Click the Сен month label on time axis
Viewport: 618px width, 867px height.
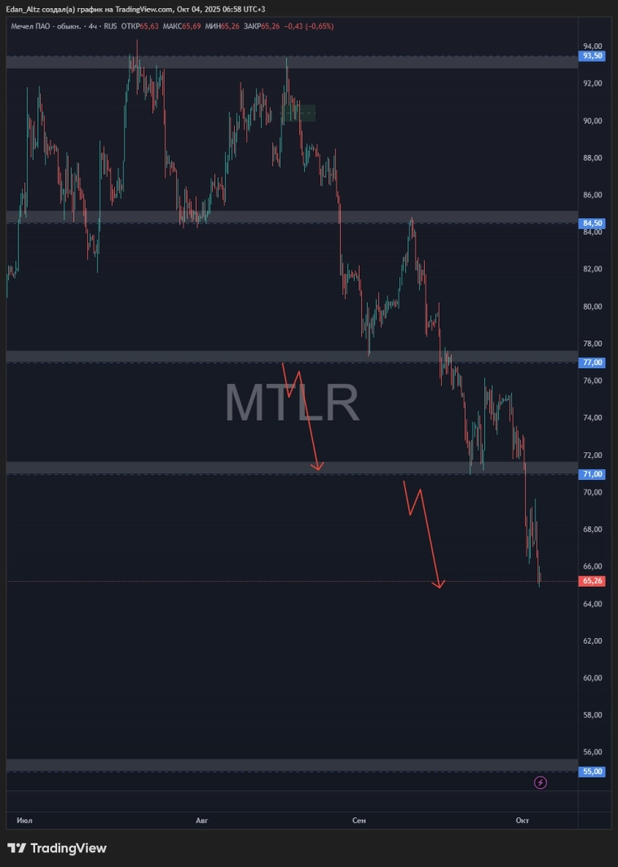359,820
